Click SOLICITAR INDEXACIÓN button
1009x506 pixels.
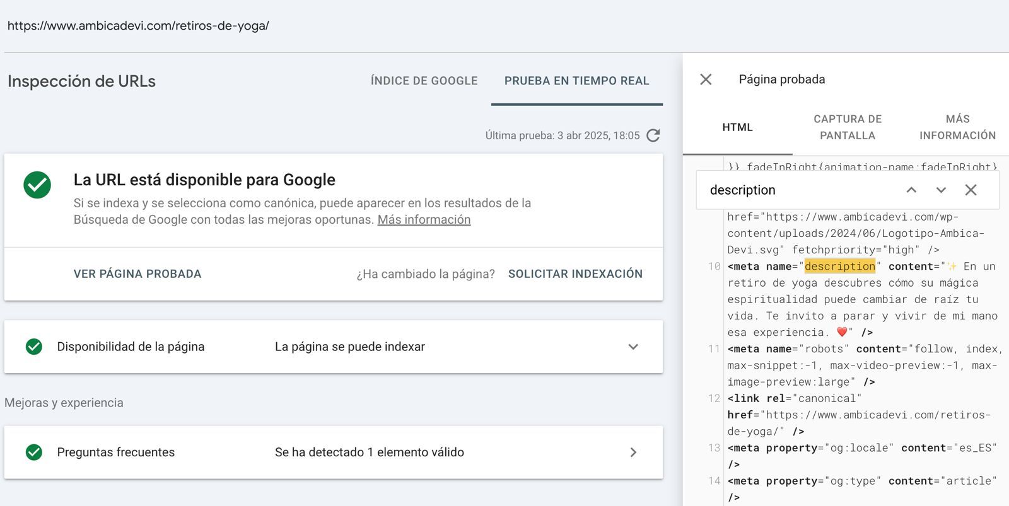[x=575, y=274]
